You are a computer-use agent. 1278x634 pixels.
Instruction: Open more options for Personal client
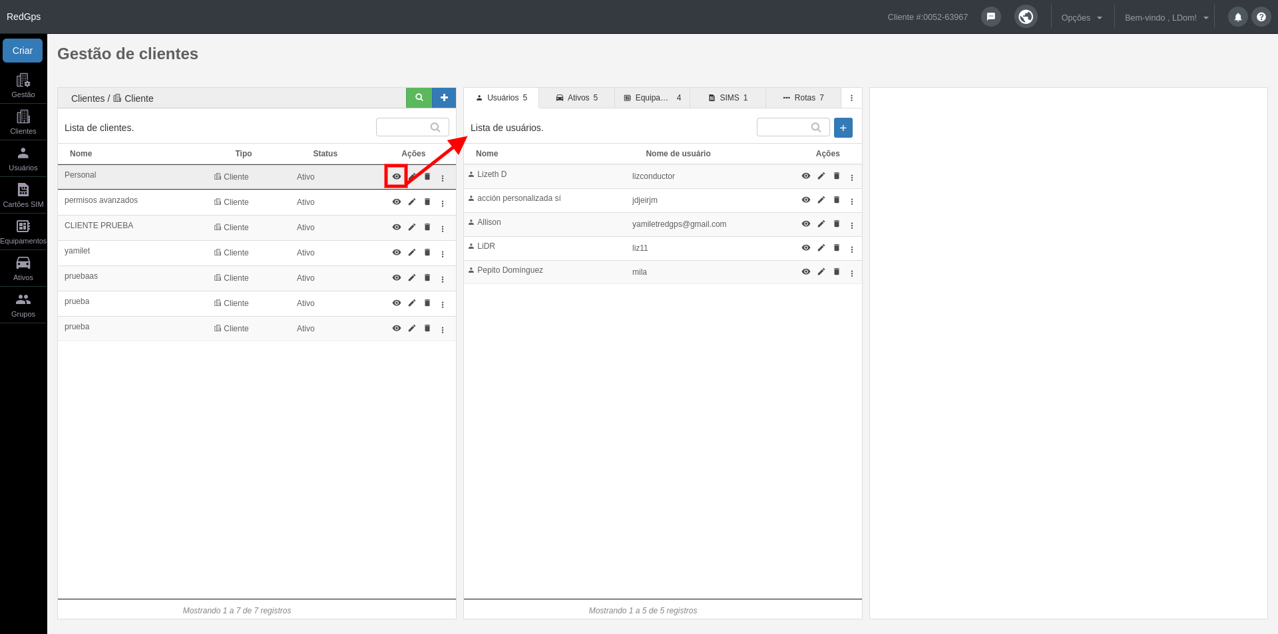[x=443, y=178]
